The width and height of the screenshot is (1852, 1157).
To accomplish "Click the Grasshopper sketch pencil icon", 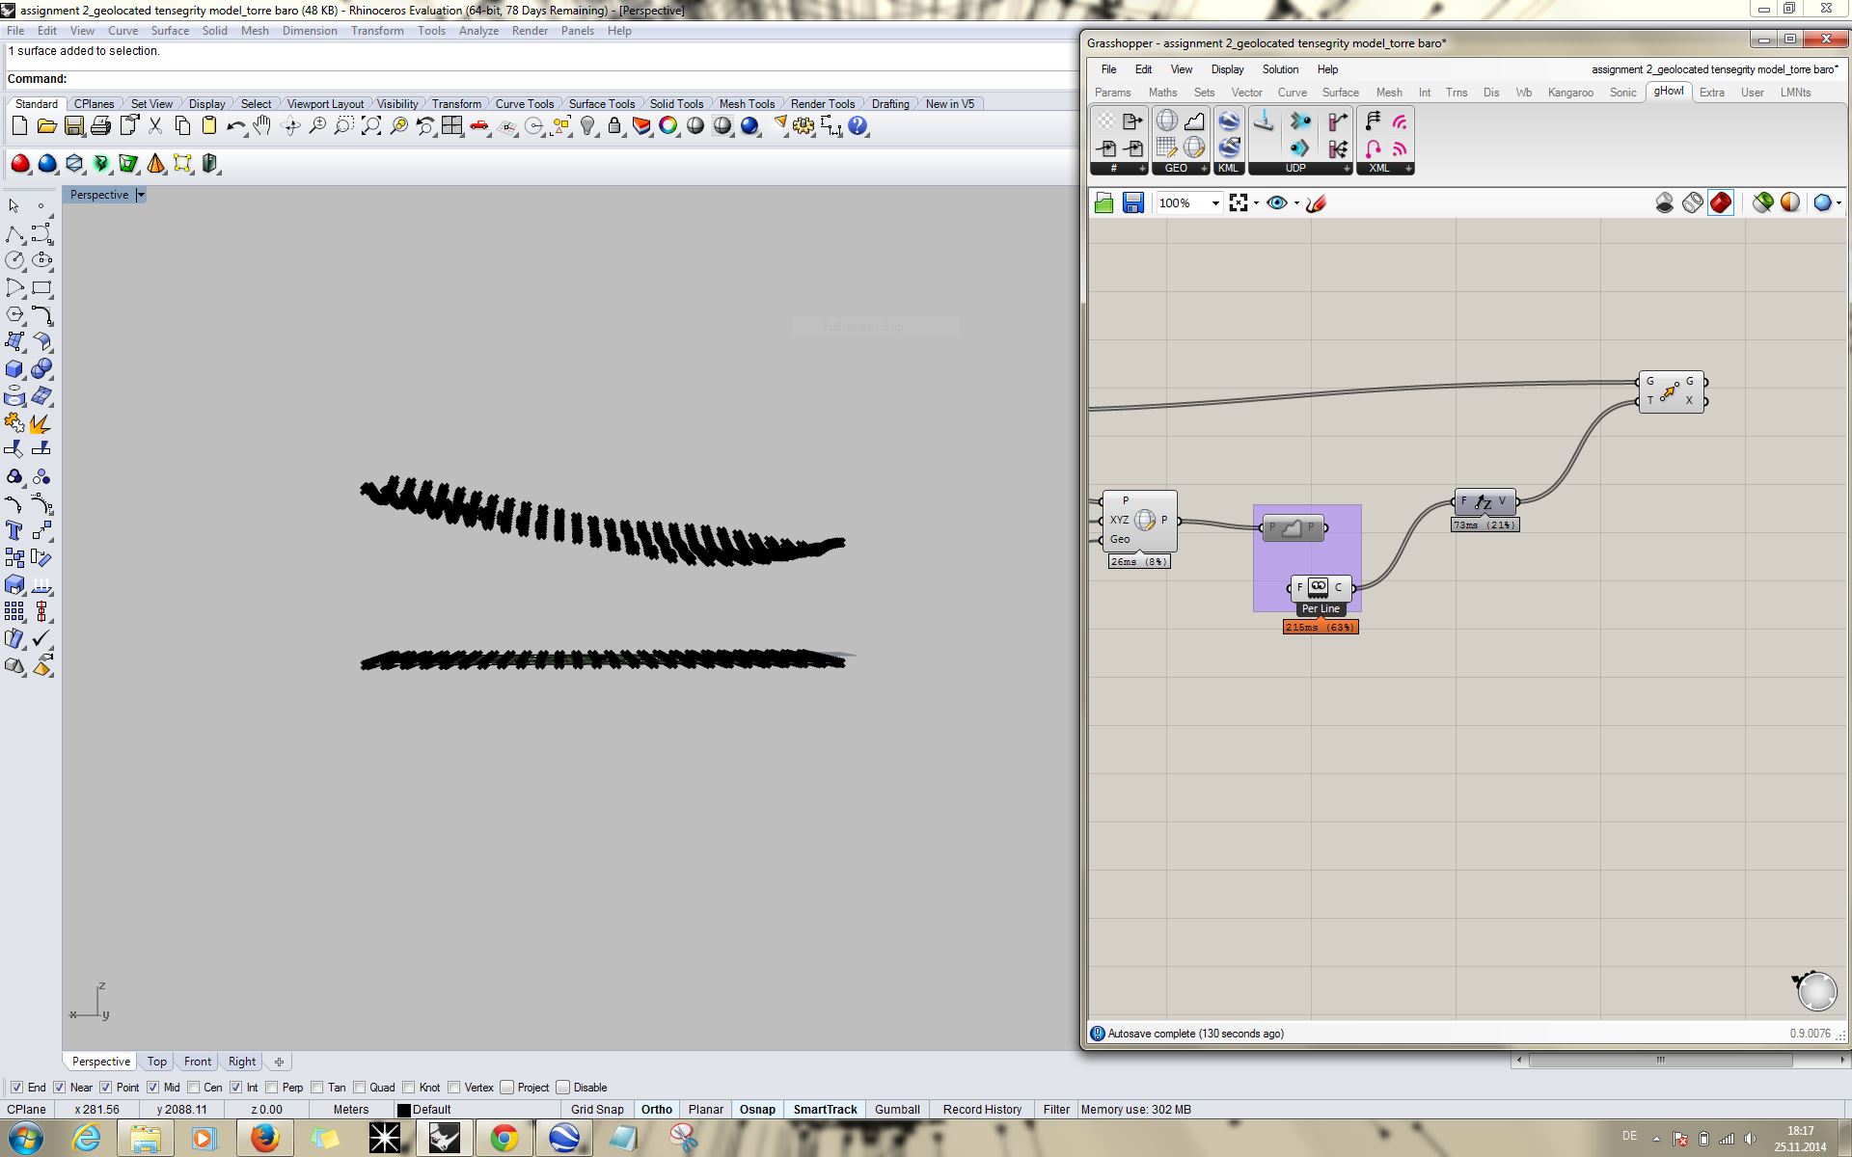I will (1317, 202).
